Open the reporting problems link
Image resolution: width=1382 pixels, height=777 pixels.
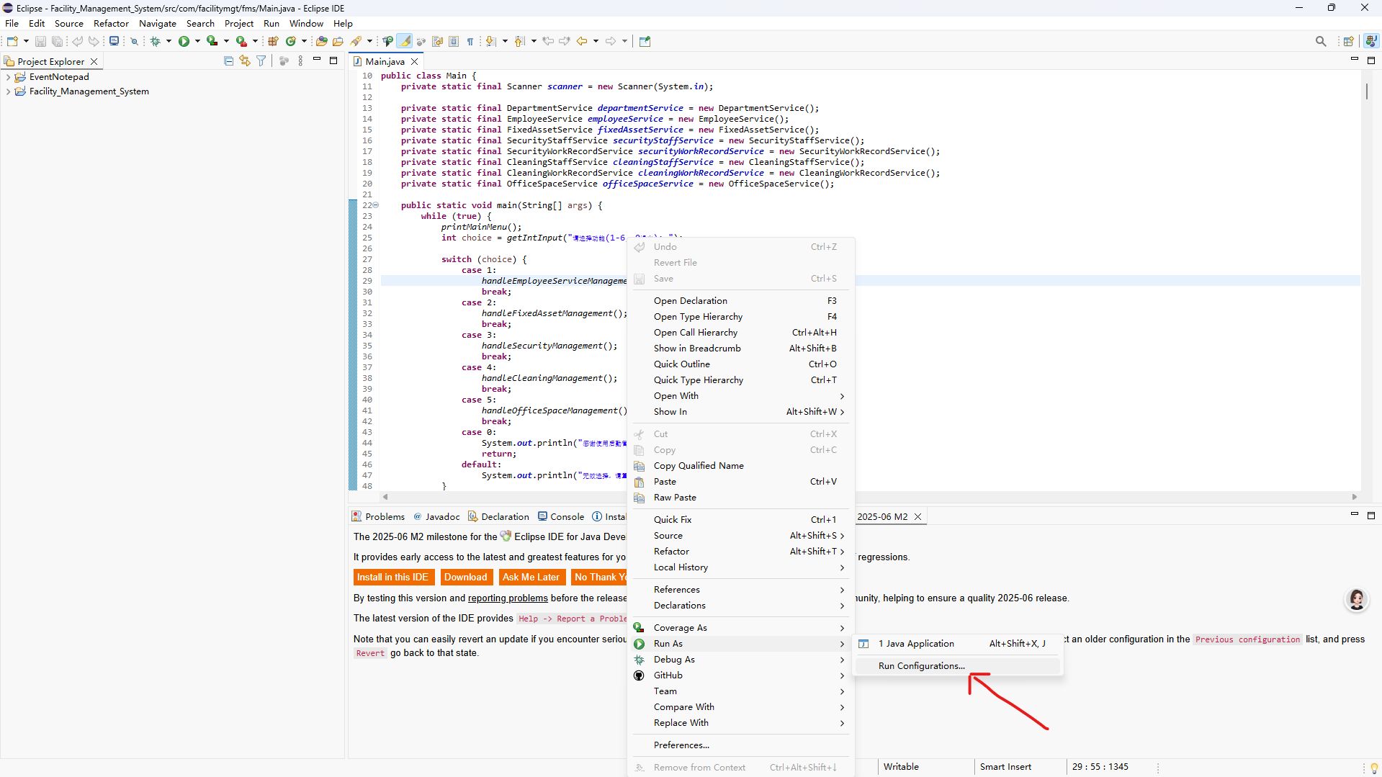[x=507, y=598]
